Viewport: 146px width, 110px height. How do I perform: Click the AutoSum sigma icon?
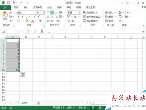pos(120,12)
